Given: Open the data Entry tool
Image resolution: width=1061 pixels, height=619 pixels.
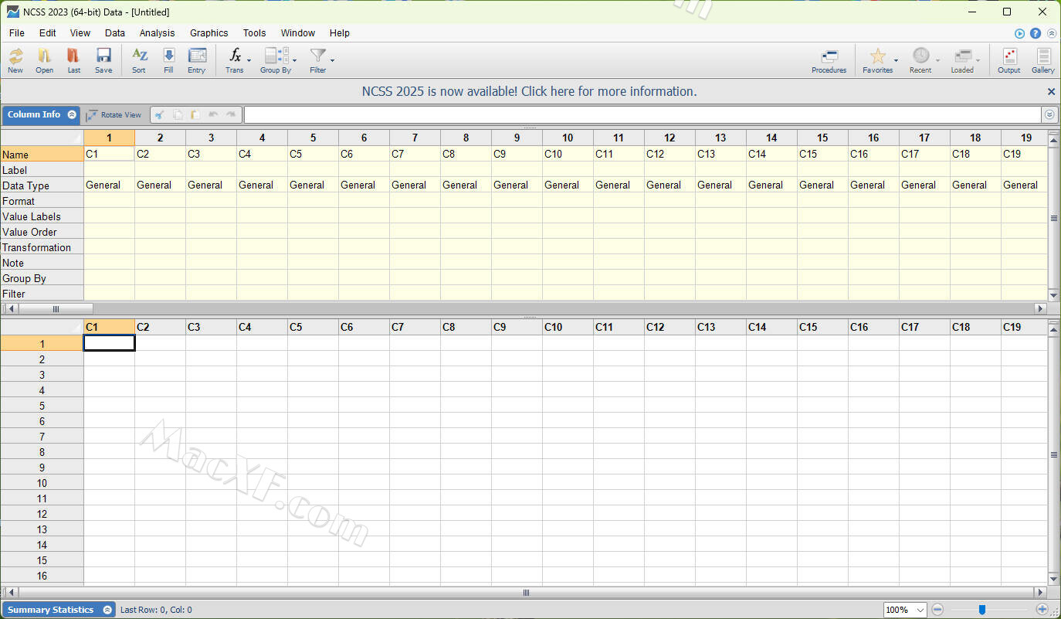Looking at the screenshot, I should pos(197,60).
